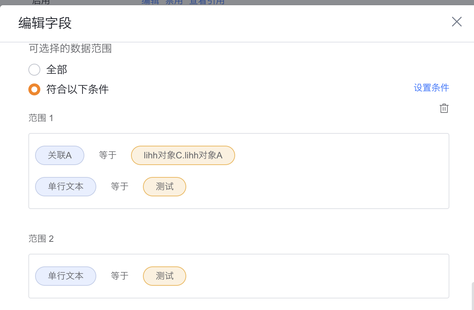Click the 范围 2 heading
Viewport: 474px width, 310px height.
[41, 239]
